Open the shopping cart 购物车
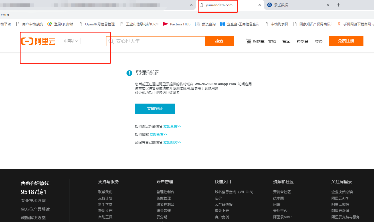Image resolution: width=374 pixels, height=222 pixels. point(255,41)
